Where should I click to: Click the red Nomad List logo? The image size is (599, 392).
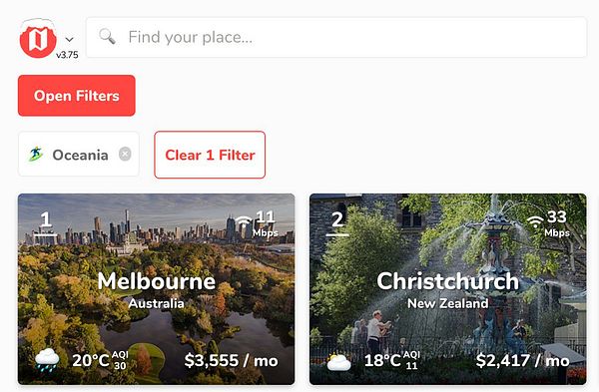pyautogui.click(x=38, y=39)
